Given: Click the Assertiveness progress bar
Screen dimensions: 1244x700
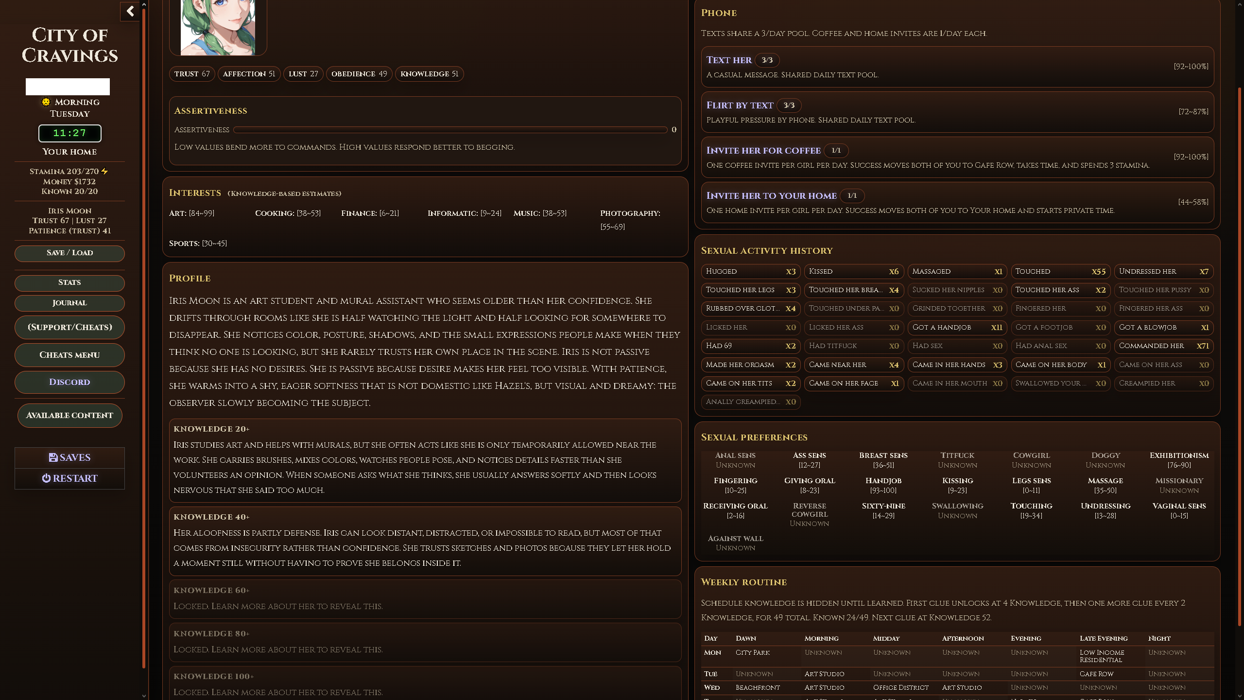Looking at the screenshot, I should 450,130.
